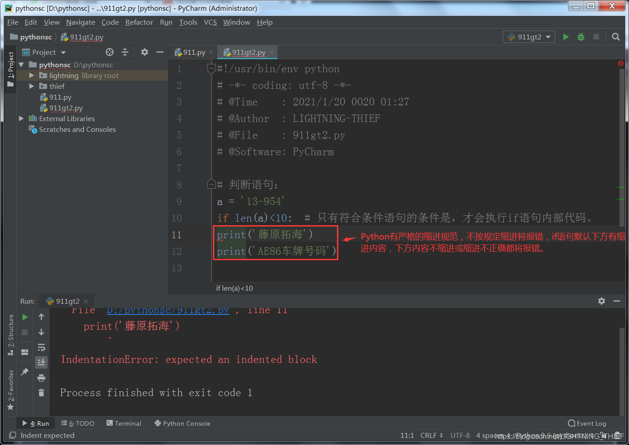Click line 9 variable assignment code
Viewport: 629px width, 445px height.
coord(251,201)
